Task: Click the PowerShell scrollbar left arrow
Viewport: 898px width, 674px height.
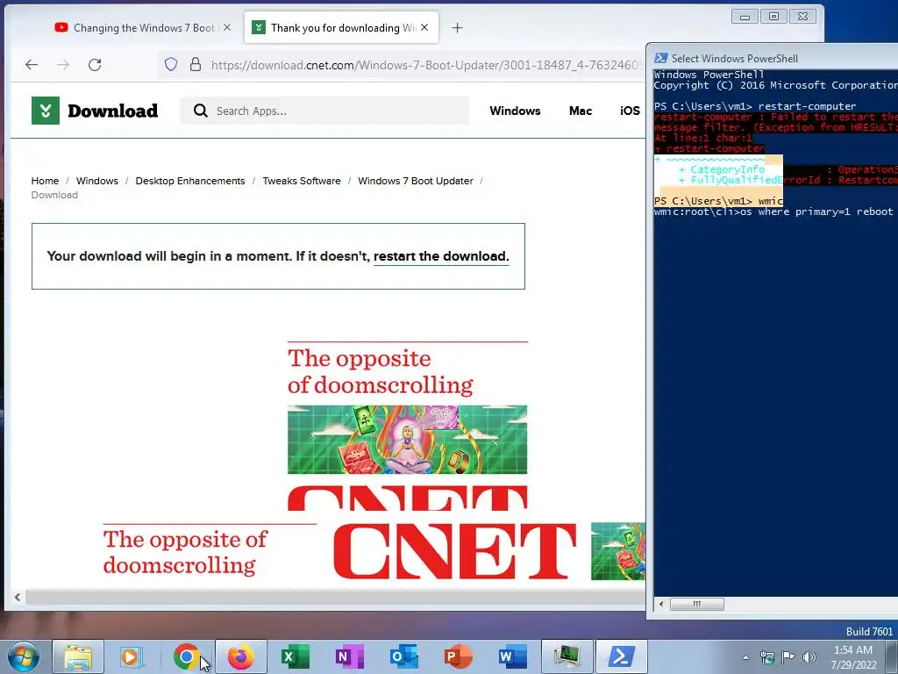Action: (x=661, y=604)
